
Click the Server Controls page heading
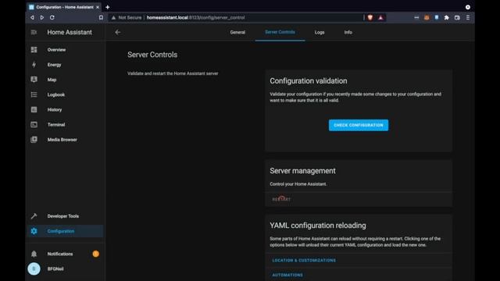pos(152,55)
